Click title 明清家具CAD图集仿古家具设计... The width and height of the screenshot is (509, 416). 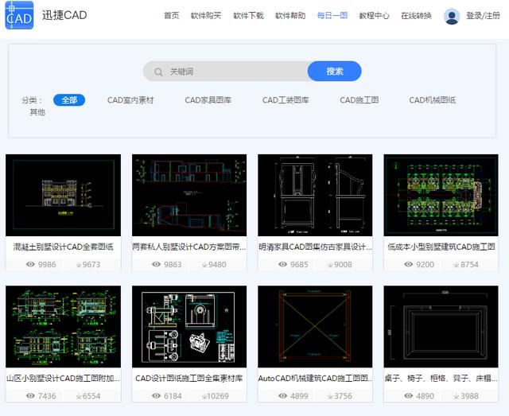[x=315, y=247]
